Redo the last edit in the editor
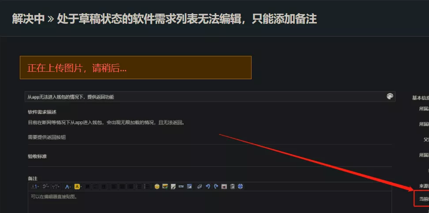The width and height of the screenshot is (429, 213). pyautogui.click(x=216, y=187)
